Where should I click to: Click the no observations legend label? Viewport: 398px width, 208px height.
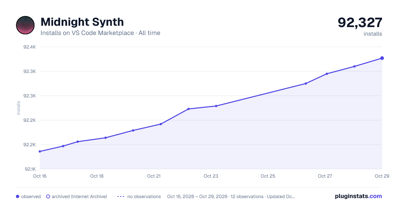[144, 196]
